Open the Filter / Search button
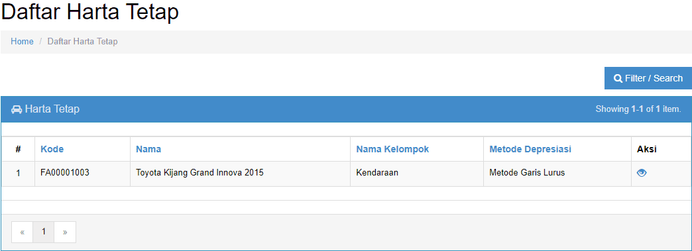Screen dimensions: 692x251 (x=648, y=78)
